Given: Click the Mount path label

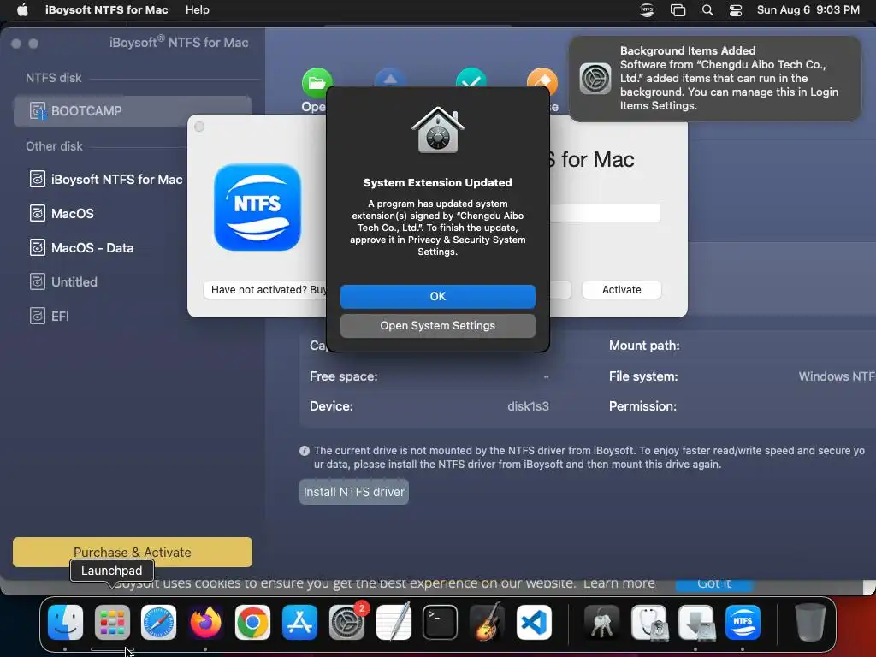Looking at the screenshot, I should pos(644,346).
